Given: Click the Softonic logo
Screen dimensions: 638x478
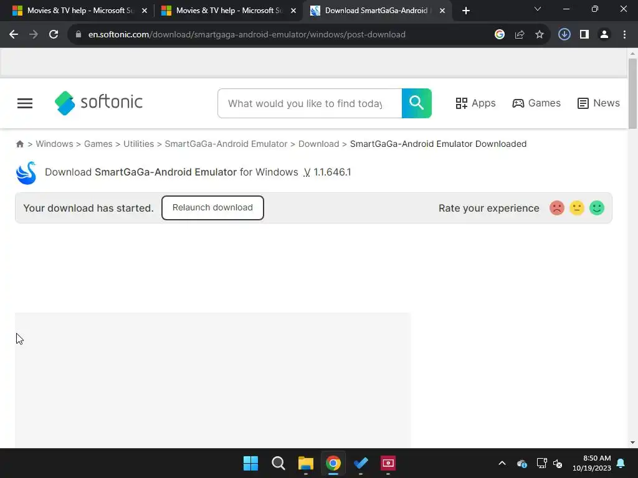Looking at the screenshot, I should click(99, 103).
